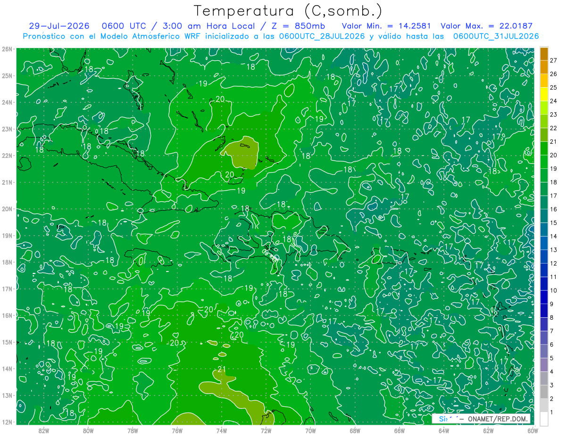This screenshot has width=566, height=437.
Task: Click longitude axis label '82W'
Action: 44,430
